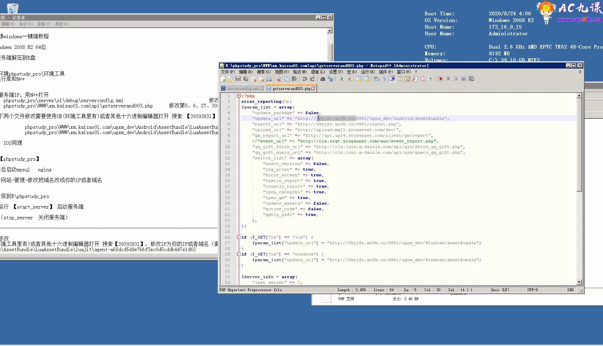Collapse the if block at line 29
Screen dimensions: 603x346
pyautogui.click(x=239, y=254)
